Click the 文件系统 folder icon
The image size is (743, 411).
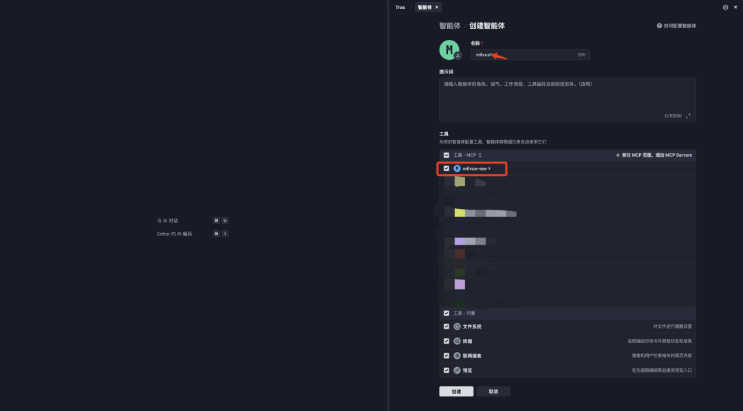coord(457,326)
